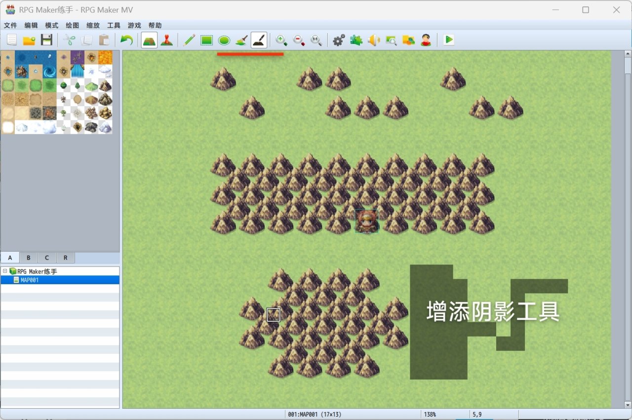
Task: Save the project with the floppy disk icon
Action: coord(46,40)
